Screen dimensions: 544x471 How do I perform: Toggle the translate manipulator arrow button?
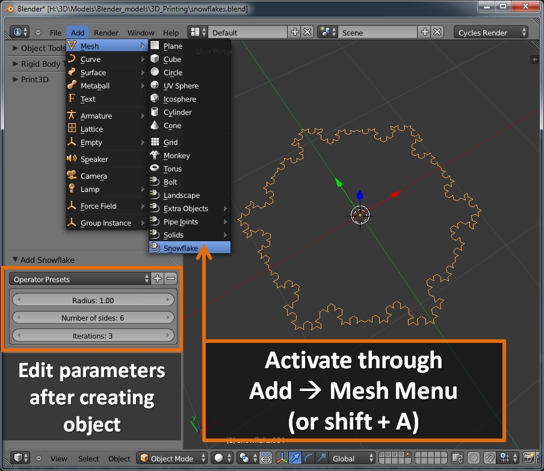click(x=295, y=458)
